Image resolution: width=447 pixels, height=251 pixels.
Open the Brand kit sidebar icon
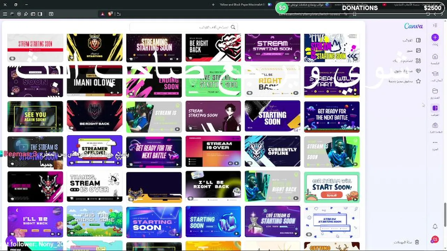point(435,125)
